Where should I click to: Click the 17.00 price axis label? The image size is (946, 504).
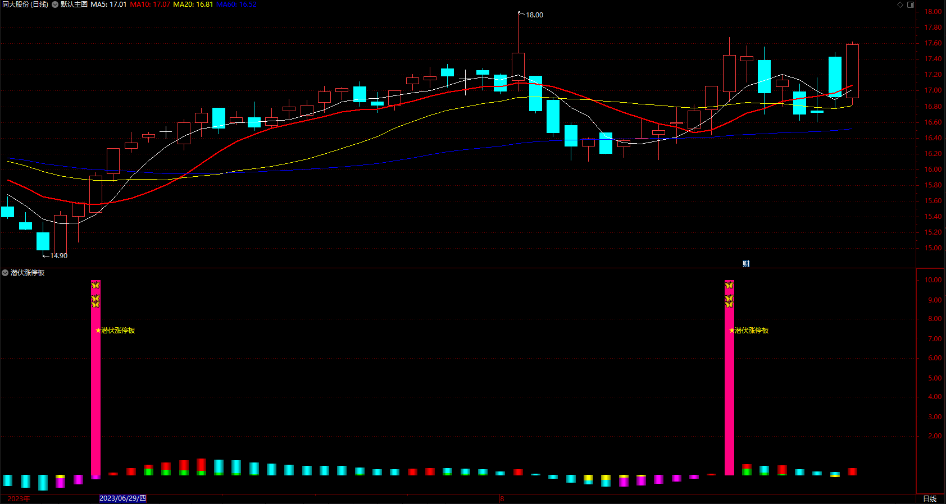[933, 90]
